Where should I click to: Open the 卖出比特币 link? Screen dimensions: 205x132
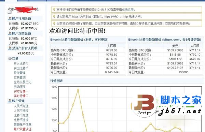21,68
